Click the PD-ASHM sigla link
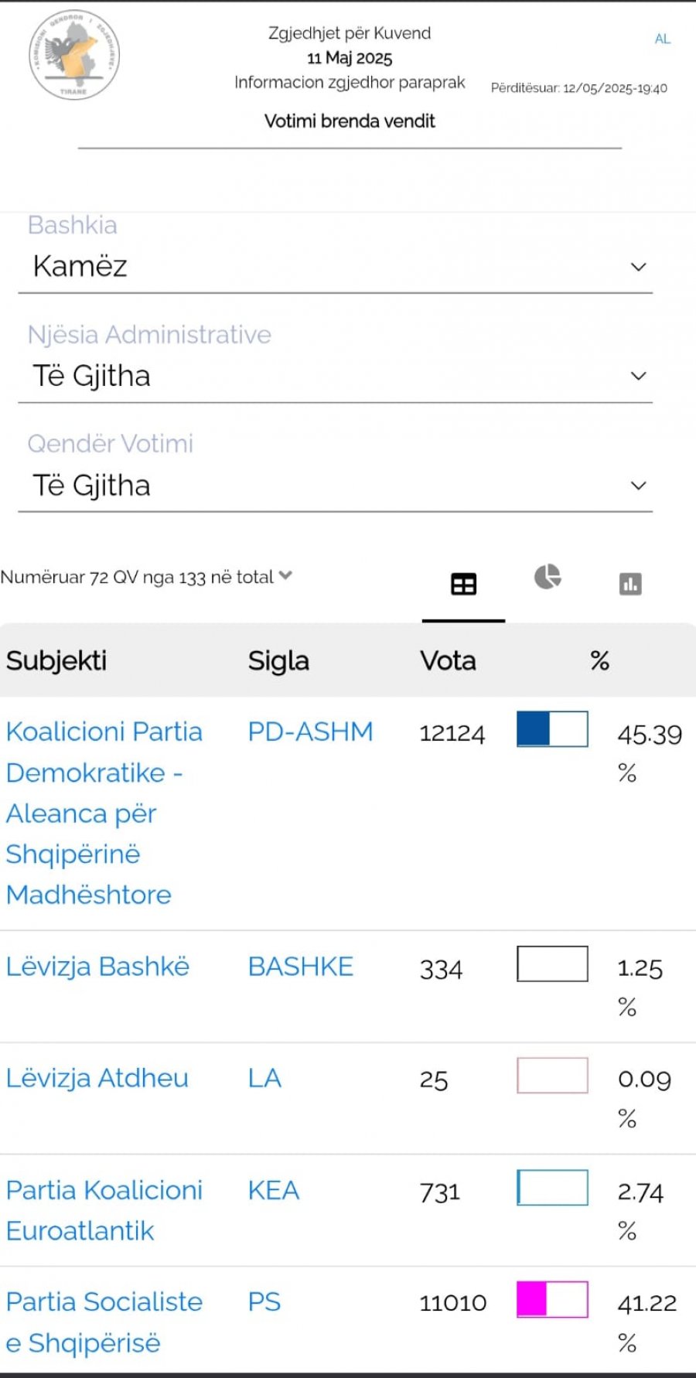696x1378 pixels. pos(310,732)
